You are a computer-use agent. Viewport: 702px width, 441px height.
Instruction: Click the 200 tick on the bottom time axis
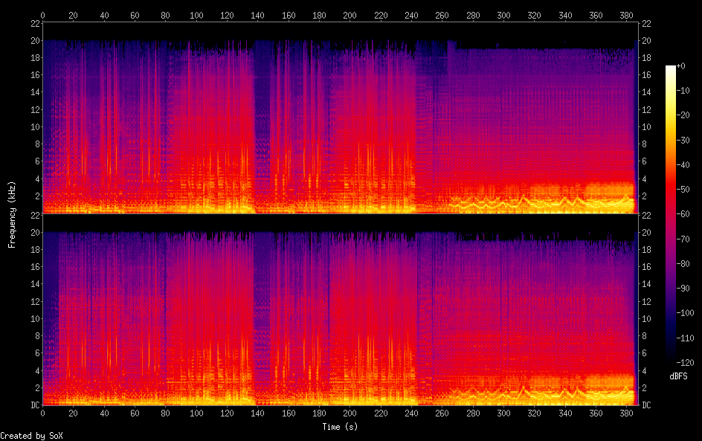pyautogui.click(x=350, y=413)
